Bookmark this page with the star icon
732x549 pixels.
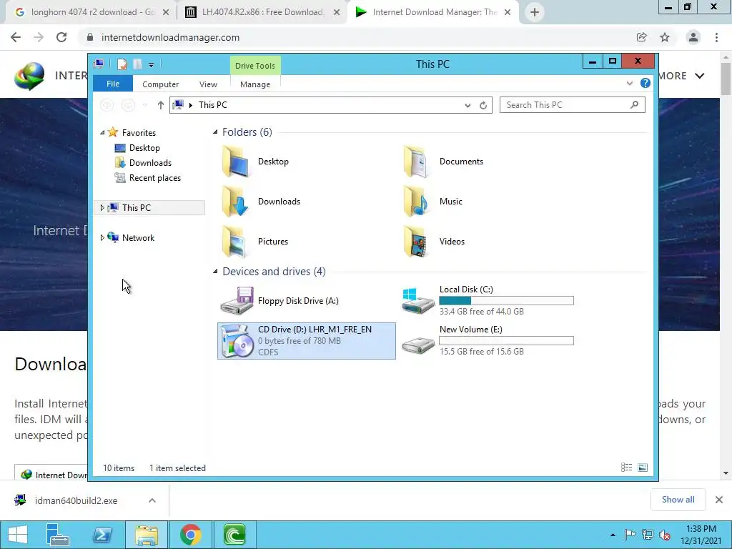click(x=665, y=37)
